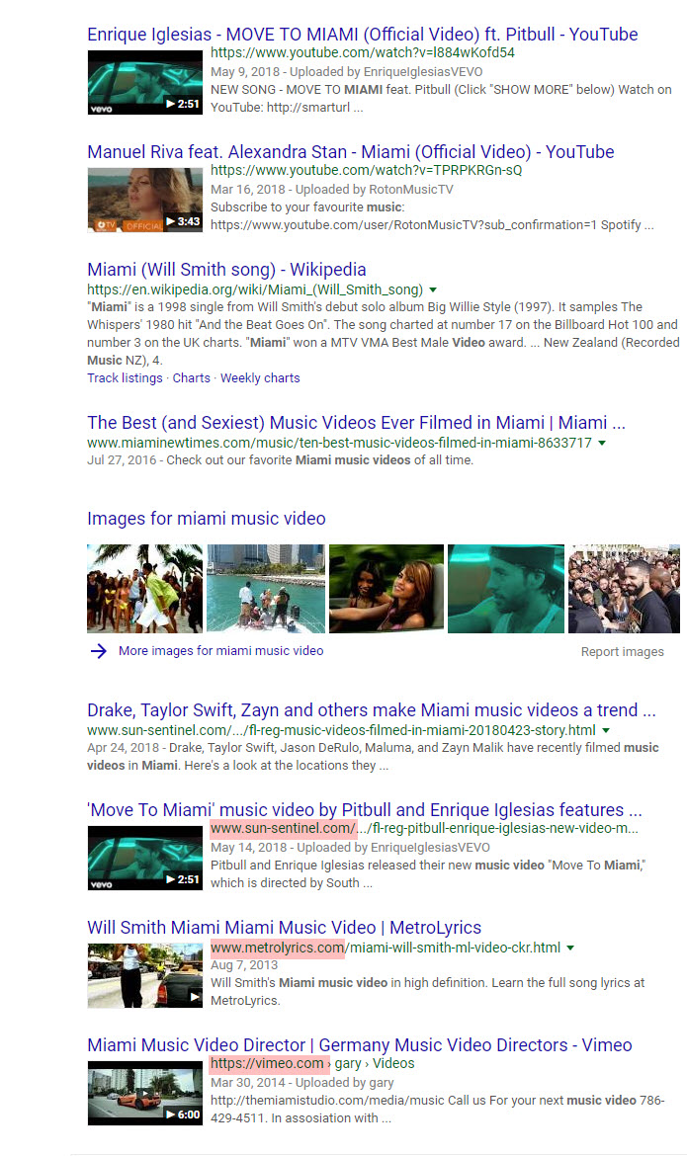Open the man in teal-lit car image

coord(506,588)
